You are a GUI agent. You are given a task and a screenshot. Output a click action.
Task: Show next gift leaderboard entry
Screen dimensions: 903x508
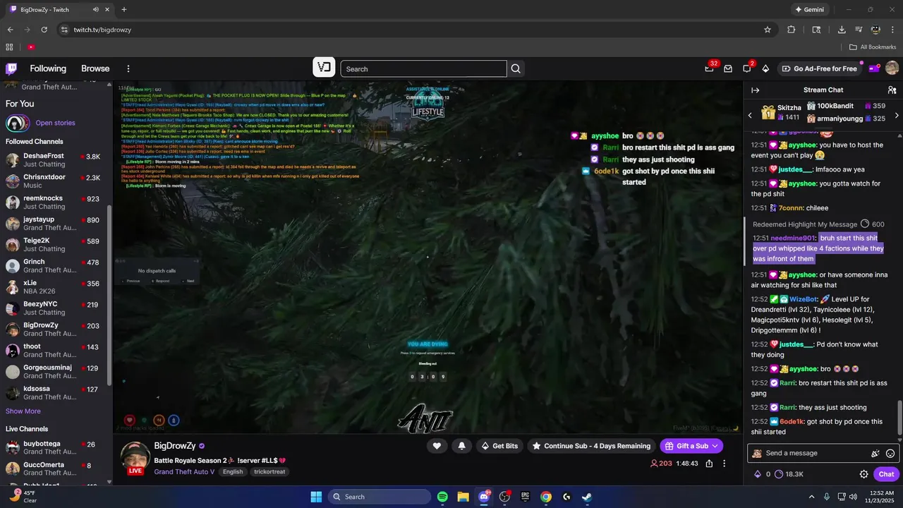tap(897, 115)
